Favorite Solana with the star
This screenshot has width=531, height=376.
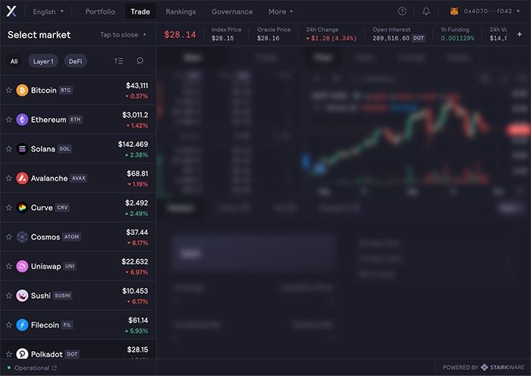click(9, 149)
